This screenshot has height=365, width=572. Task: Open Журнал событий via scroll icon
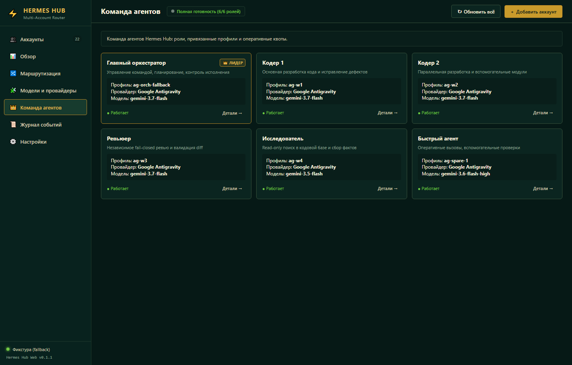click(13, 125)
